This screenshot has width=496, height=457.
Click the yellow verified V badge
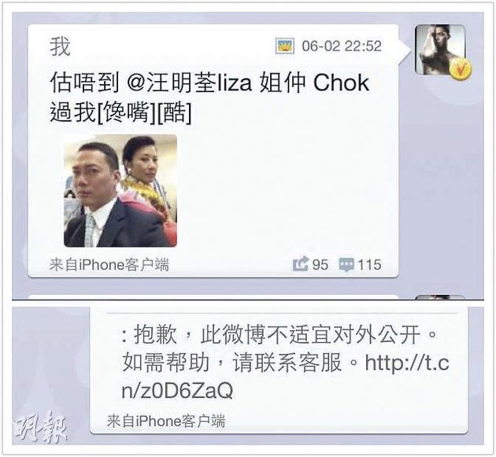461,68
